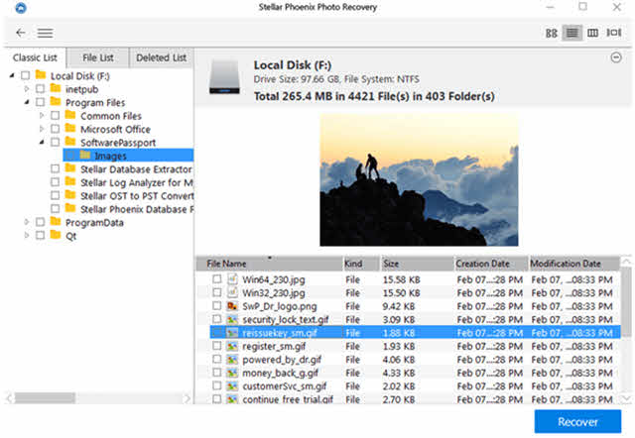Click the folder tree horizontal scrollbar thumb
Screen dimensions: 635x438
[x=45, y=398]
